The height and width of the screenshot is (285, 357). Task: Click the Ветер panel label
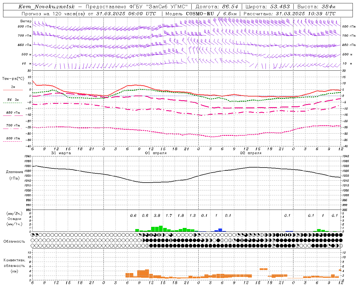tap(26, 21)
